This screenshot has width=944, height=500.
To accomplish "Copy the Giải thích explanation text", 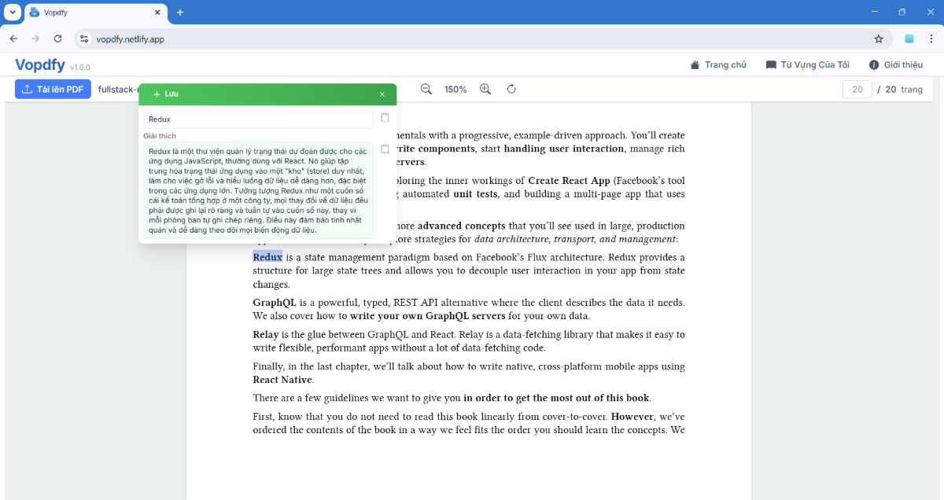I will point(385,149).
